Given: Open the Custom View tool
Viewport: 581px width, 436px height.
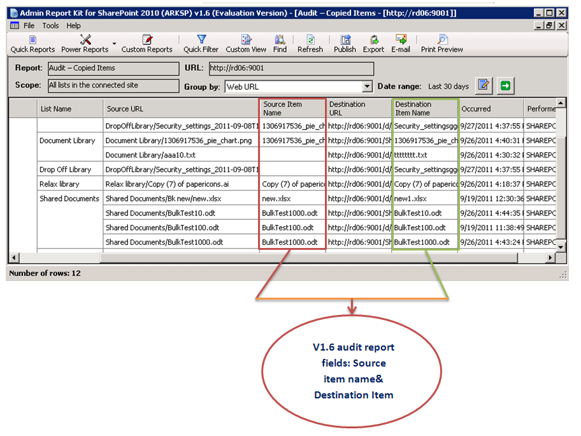Looking at the screenshot, I should point(246,45).
